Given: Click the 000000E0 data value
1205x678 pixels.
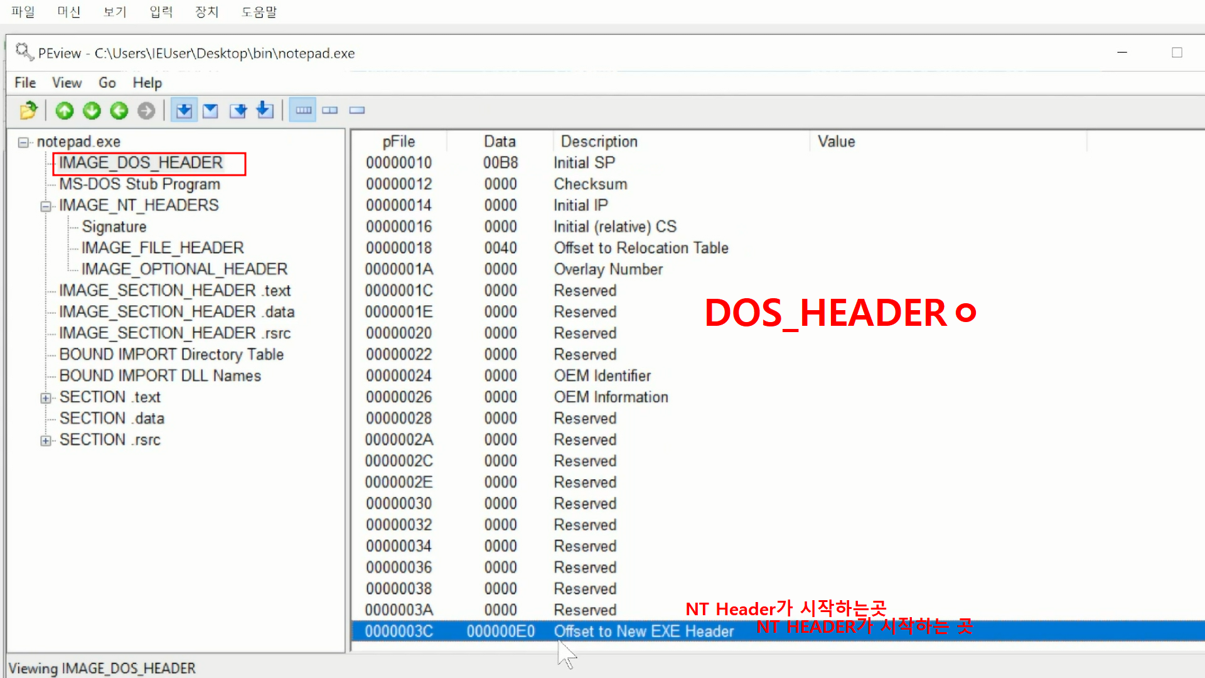Looking at the screenshot, I should pos(500,632).
